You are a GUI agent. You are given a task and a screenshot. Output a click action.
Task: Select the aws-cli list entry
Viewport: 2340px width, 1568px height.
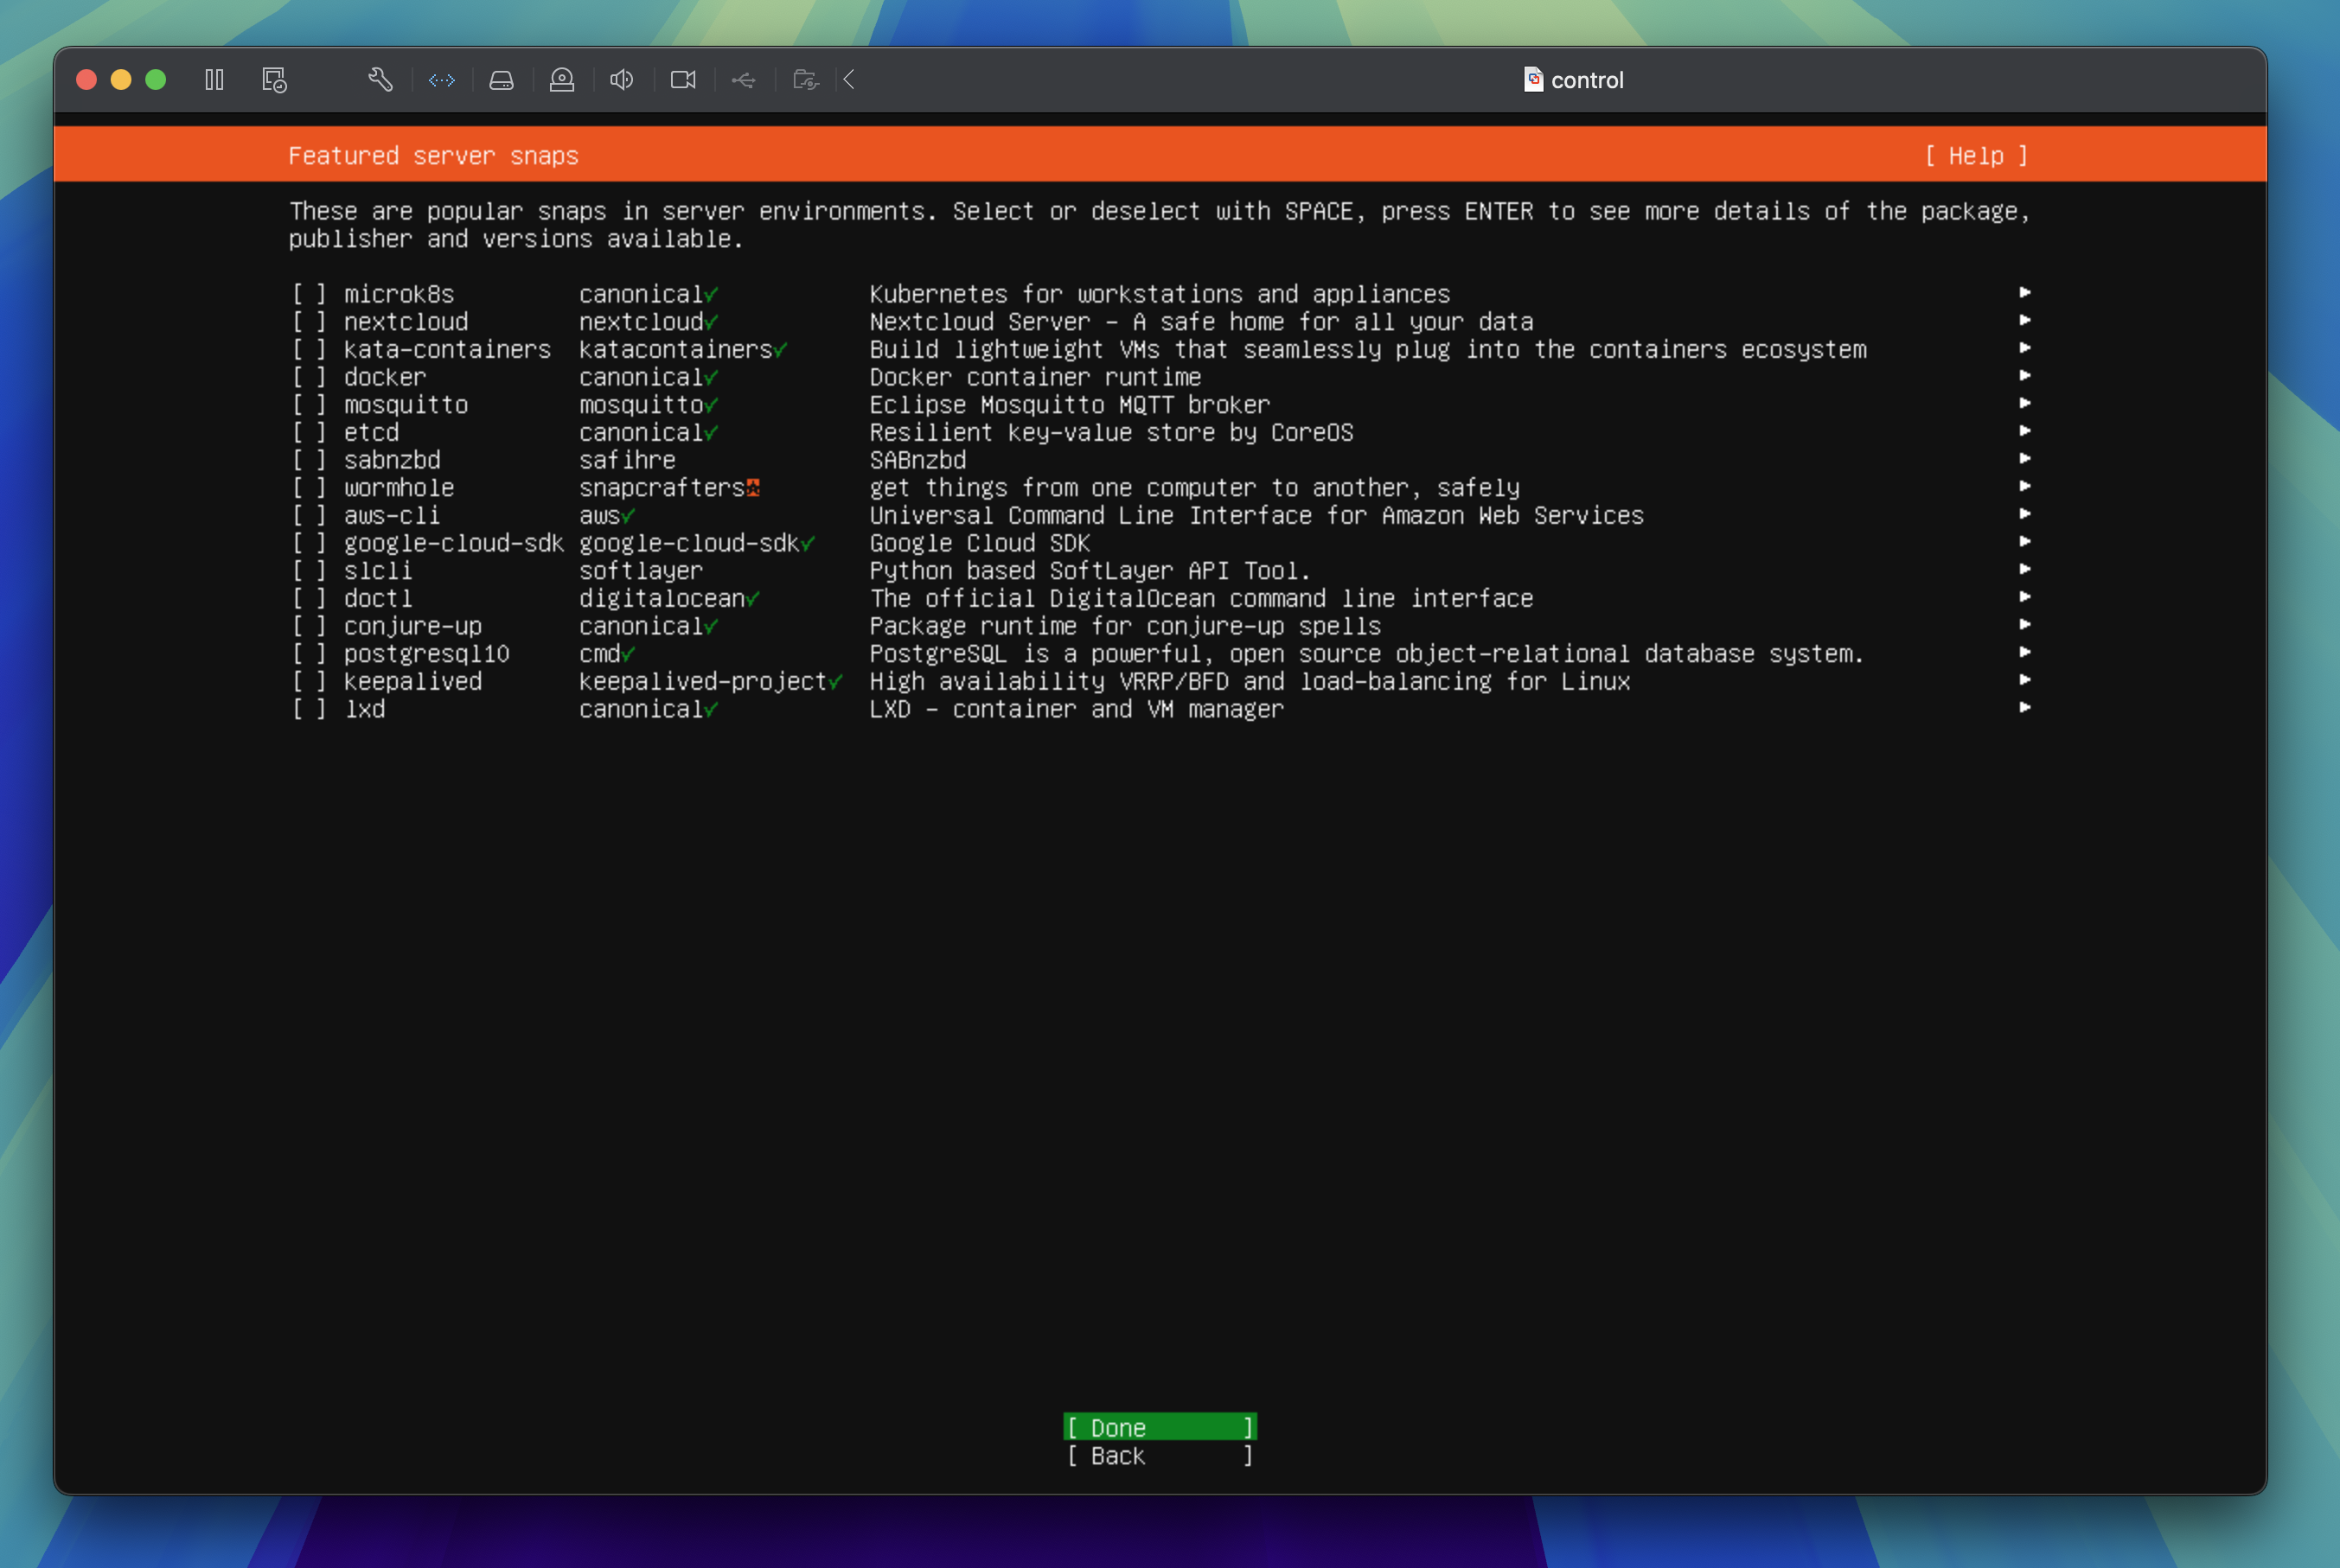(x=391, y=515)
